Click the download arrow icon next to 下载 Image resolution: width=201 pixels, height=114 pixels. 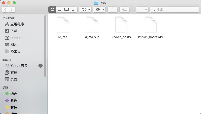(7, 31)
